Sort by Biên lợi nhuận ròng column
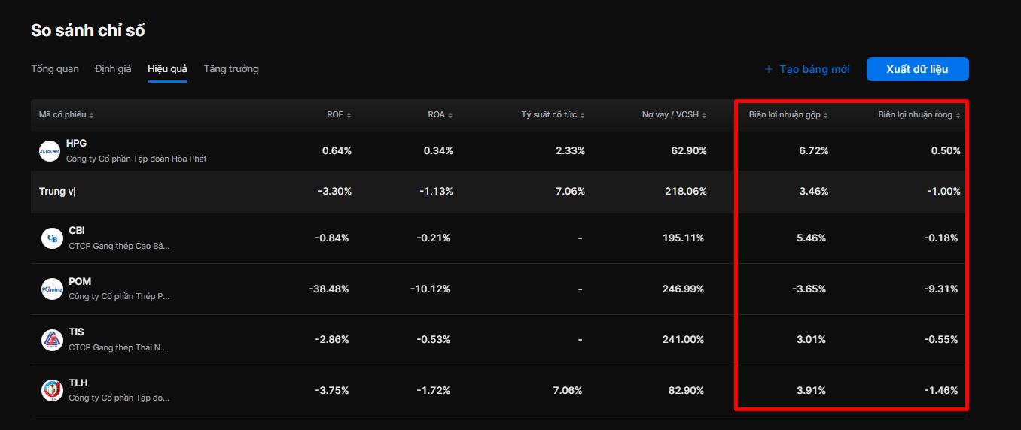 click(919, 115)
